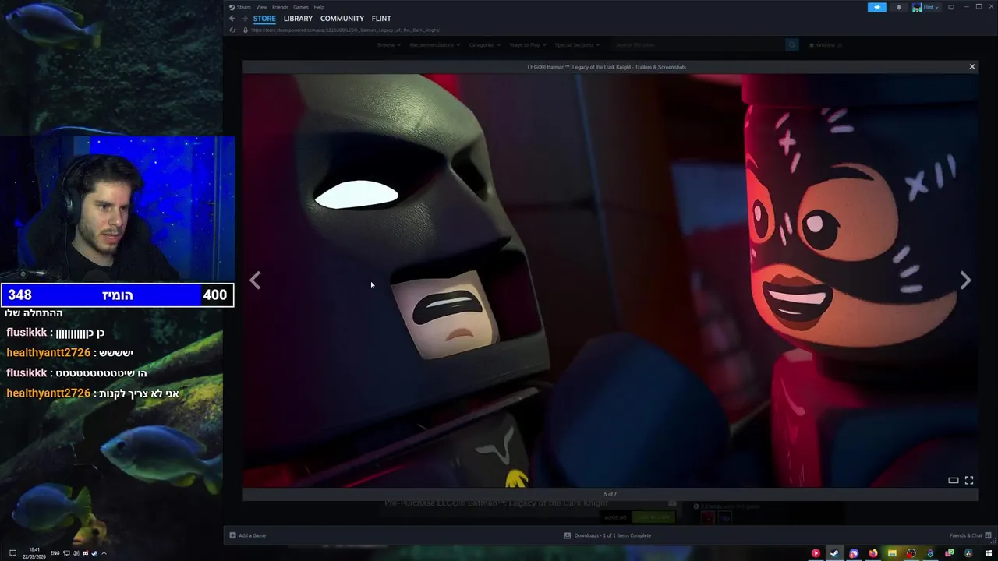Click the Add a Game plus icon
998x561 pixels.
coord(232,535)
